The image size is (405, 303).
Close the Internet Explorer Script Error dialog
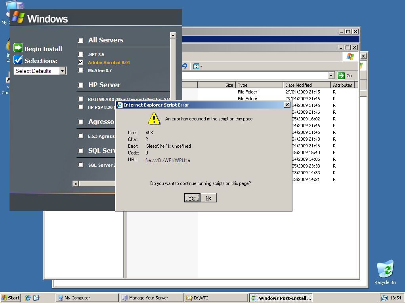point(287,105)
